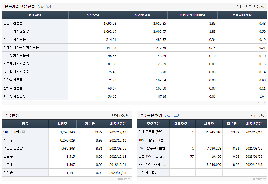Image resolution: width=268 pixels, height=184 pixels.
Task: Click SK common shares 31,245,340 in 주주현황
Action: [x=66, y=132]
